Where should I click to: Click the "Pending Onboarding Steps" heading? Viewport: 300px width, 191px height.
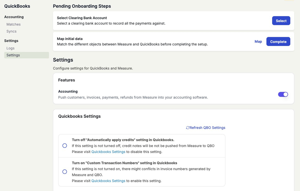82,6
